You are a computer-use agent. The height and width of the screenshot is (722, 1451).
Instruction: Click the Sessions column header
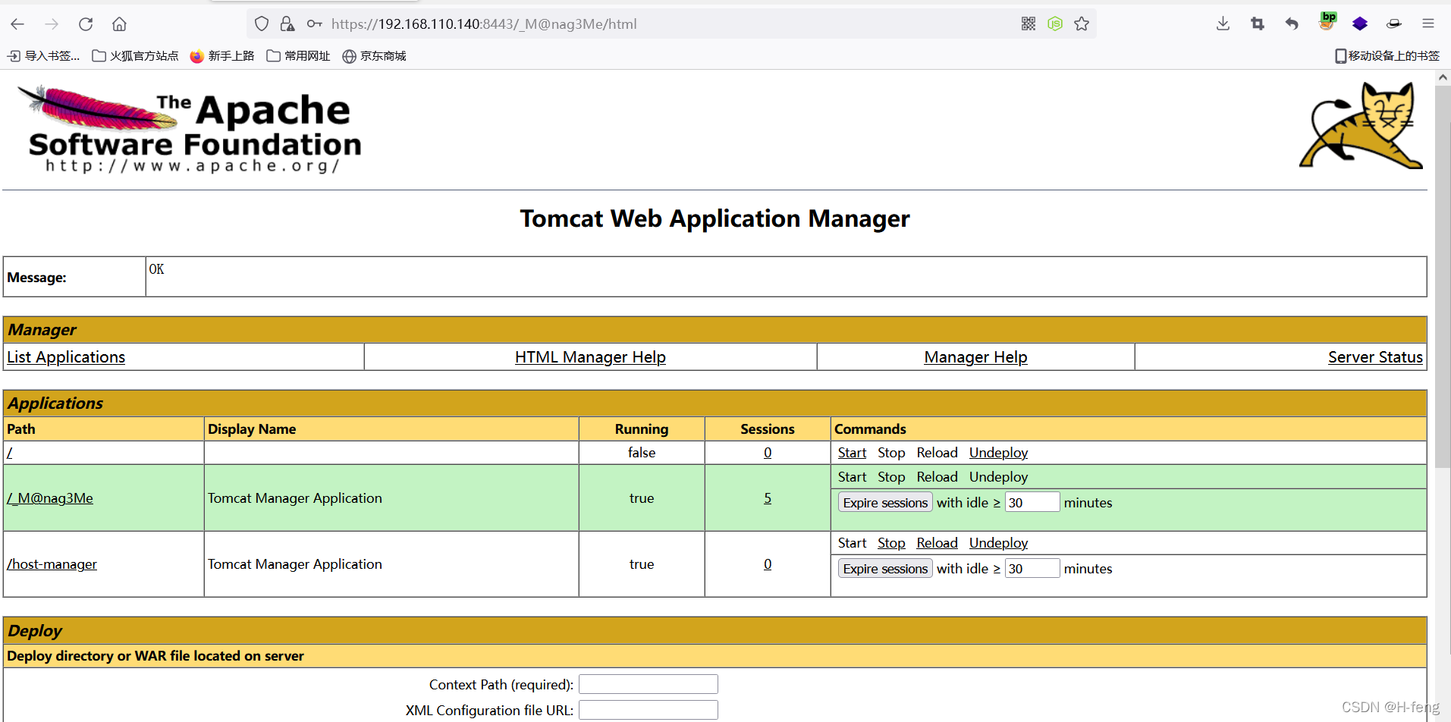pyautogui.click(x=768, y=429)
